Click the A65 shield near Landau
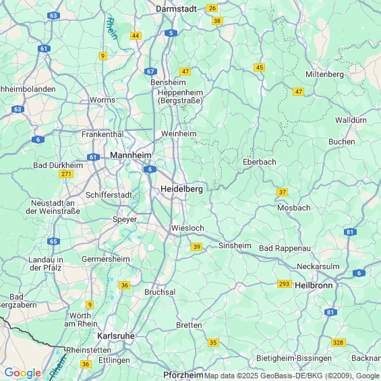This screenshot has height=381, width=381. (53, 241)
